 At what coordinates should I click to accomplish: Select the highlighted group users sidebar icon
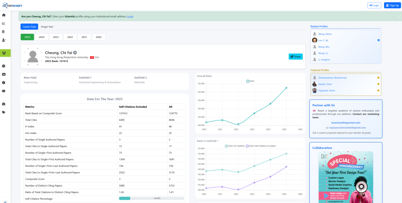(x=4, y=53)
